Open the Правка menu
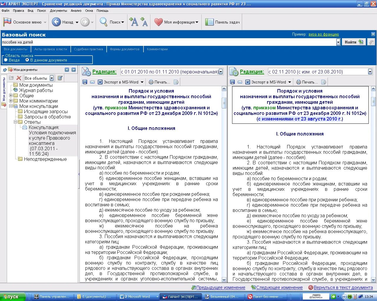This screenshot has height=301, width=377. (18, 11)
